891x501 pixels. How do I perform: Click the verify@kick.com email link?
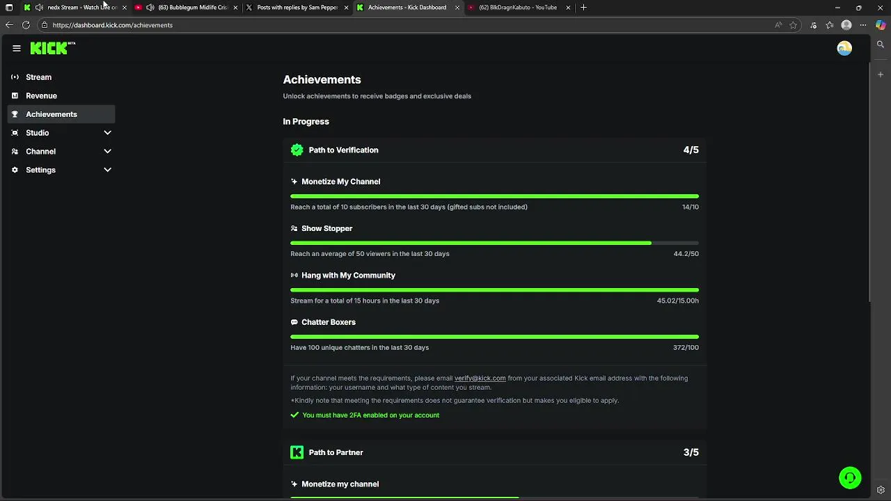(480, 379)
